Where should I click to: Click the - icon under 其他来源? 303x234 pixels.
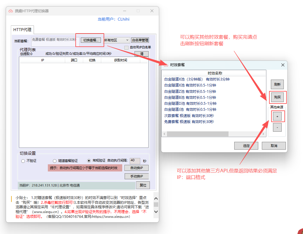point(277,127)
